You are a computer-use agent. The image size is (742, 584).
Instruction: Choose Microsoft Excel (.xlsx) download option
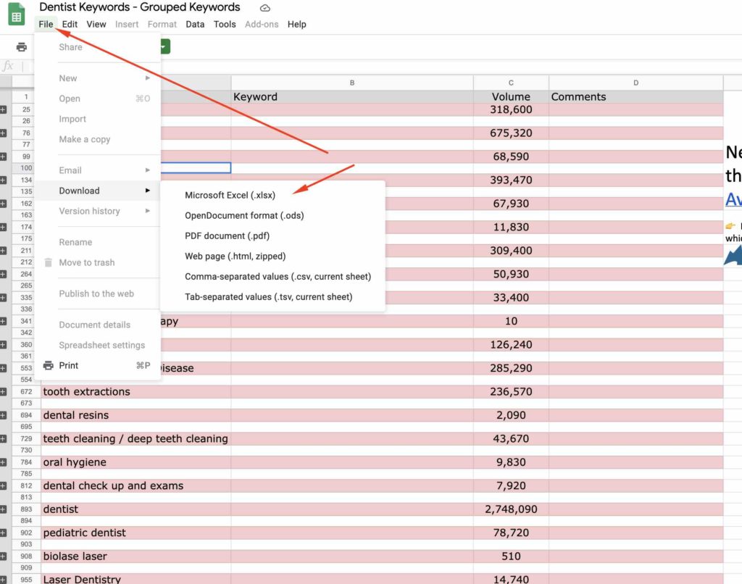(230, 195)
